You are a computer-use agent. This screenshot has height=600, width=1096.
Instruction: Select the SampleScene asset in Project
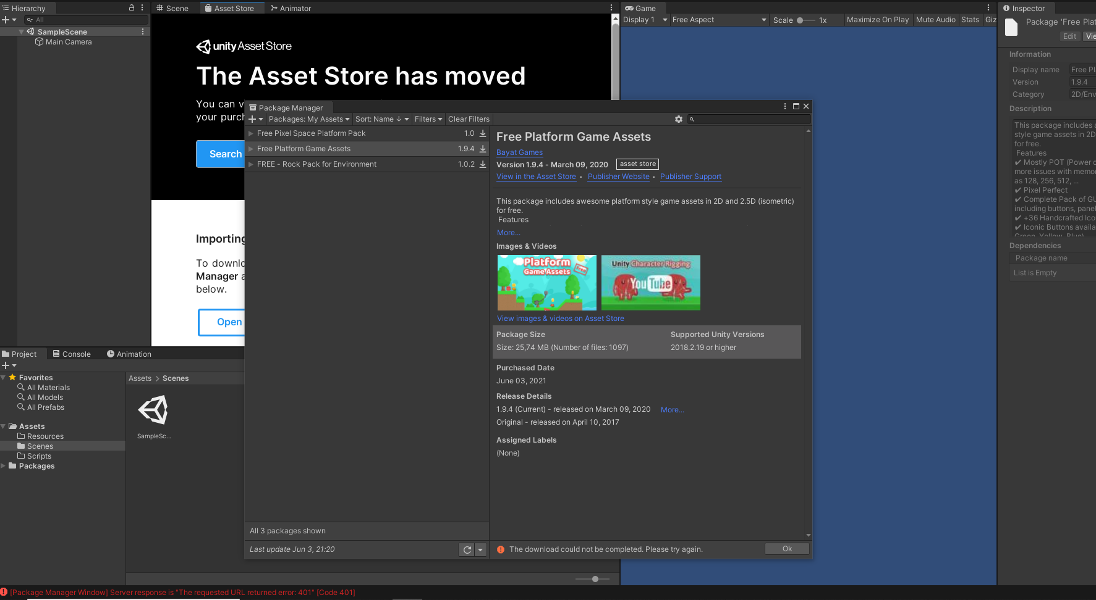[x=154, y=417]
